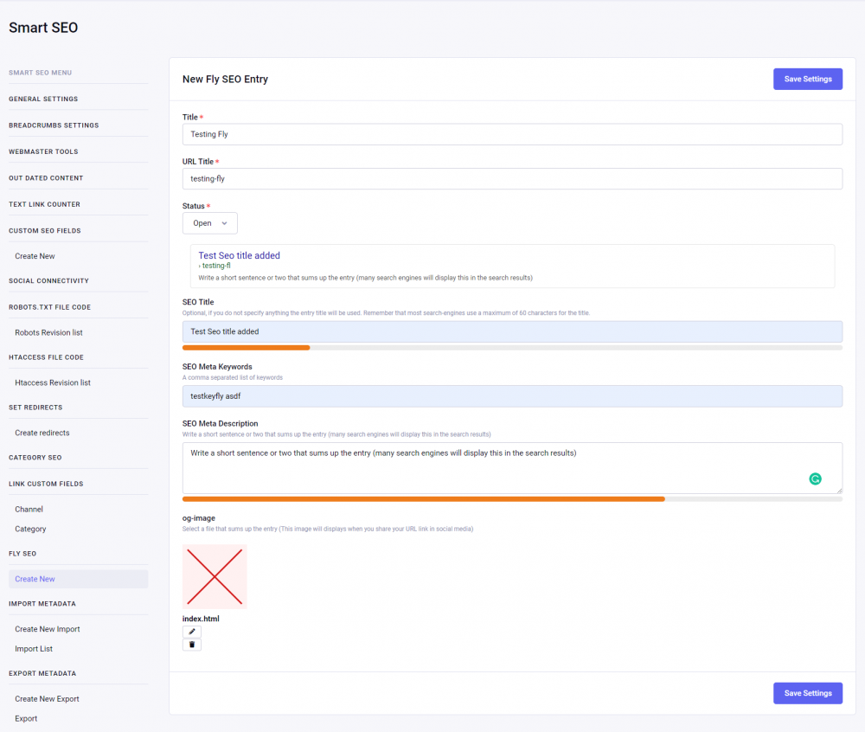Go to Breadcrumbs Settings
Viewport: 865px width, 732px height.
click(54, 125)
